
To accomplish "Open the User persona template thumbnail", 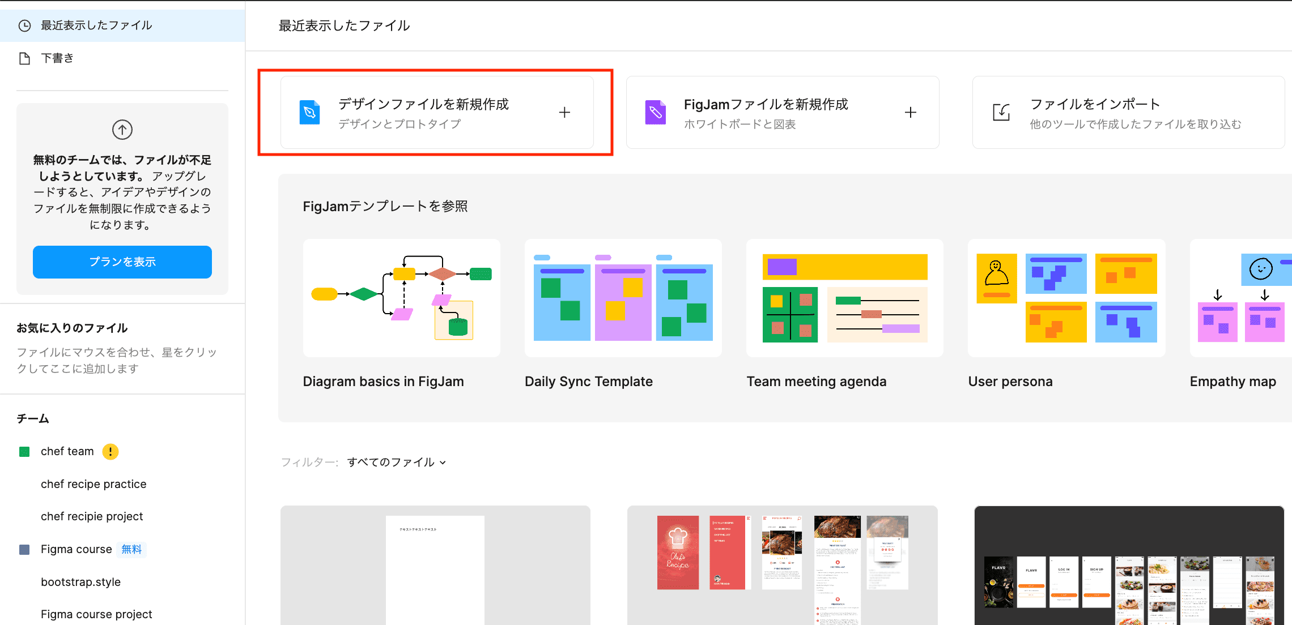I will (x=1066, y=298).
